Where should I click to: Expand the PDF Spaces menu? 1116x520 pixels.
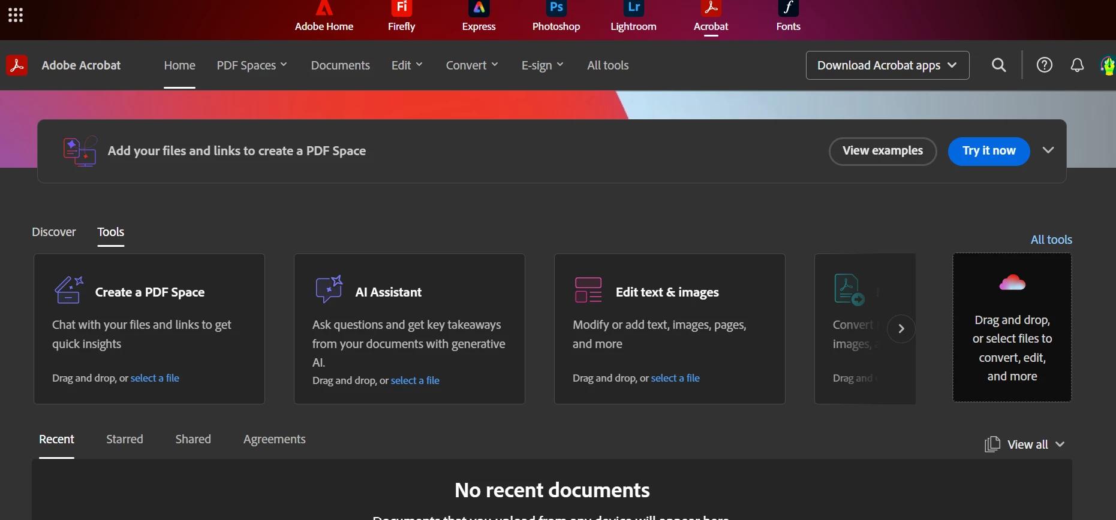252,65
